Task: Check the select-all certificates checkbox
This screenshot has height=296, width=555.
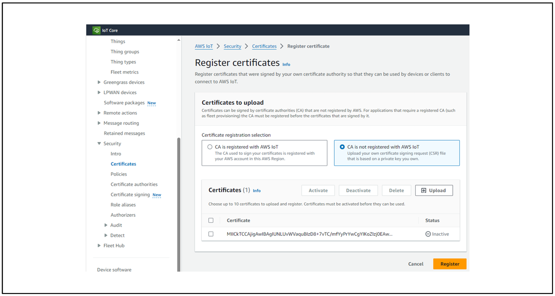Action: point(211,221)
